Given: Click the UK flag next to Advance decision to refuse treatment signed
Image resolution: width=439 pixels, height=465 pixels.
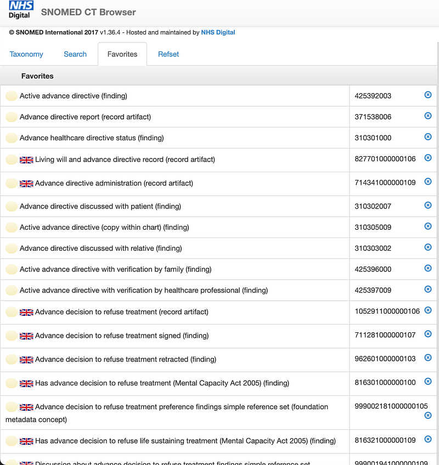Looking at the screenshot, I should pos(26,335).
